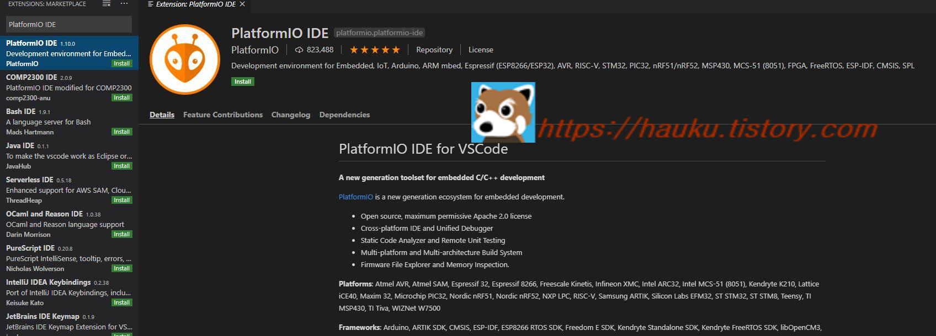Screen dimensions: 936x336
Task: Open the License link
Action: pos(481,50)
